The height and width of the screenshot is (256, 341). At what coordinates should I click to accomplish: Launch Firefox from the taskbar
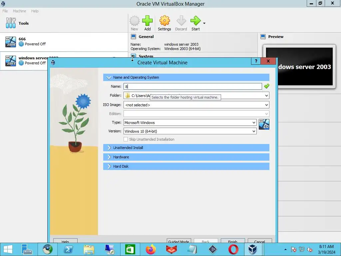point(151,249)
